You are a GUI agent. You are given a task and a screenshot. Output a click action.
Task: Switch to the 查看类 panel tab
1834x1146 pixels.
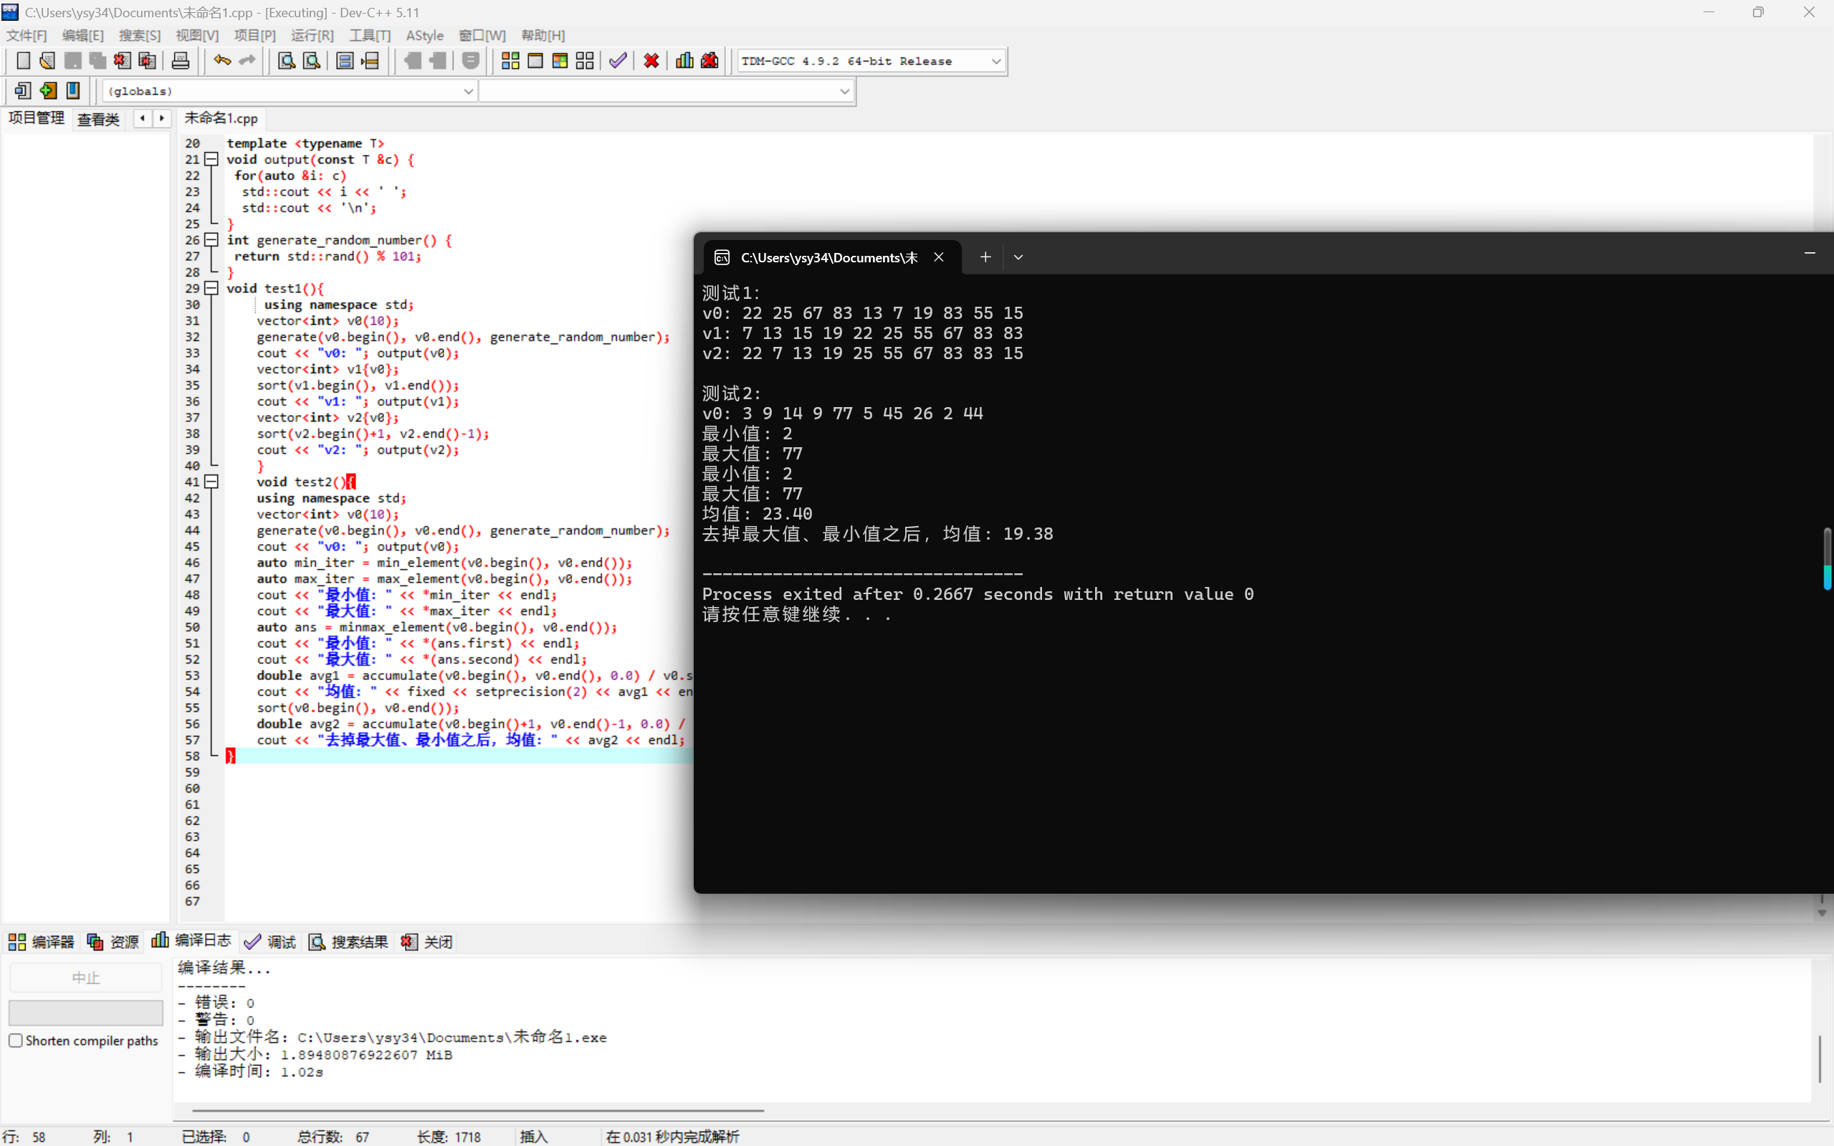[x=97, y=118]
